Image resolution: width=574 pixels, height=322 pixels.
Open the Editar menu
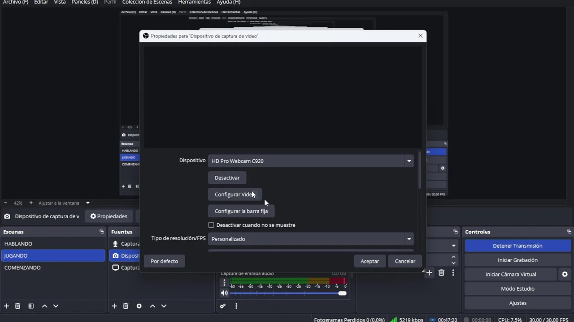[x=41, y=2]
